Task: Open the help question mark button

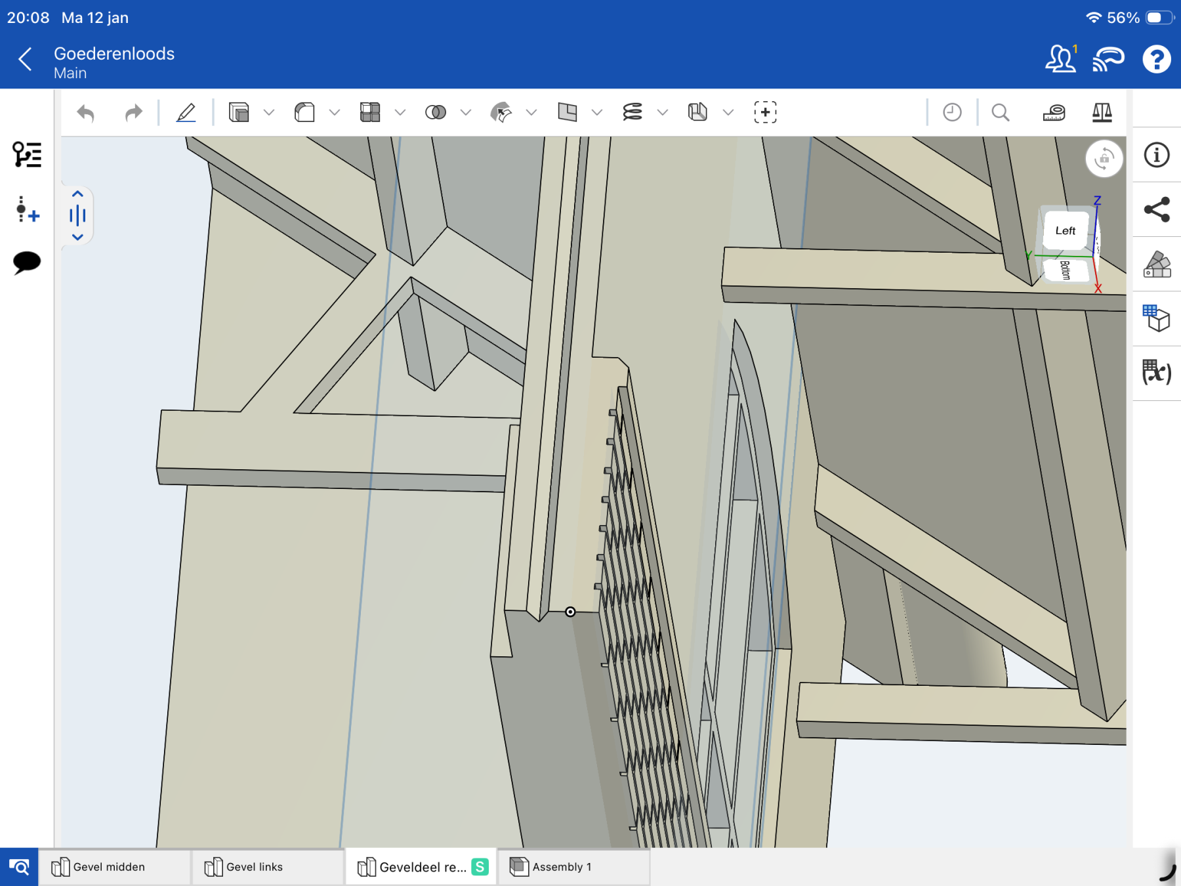Action: tap(1156, 60)
